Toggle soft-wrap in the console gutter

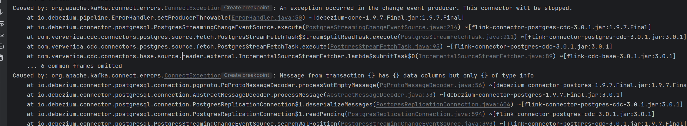click(2, 24)
